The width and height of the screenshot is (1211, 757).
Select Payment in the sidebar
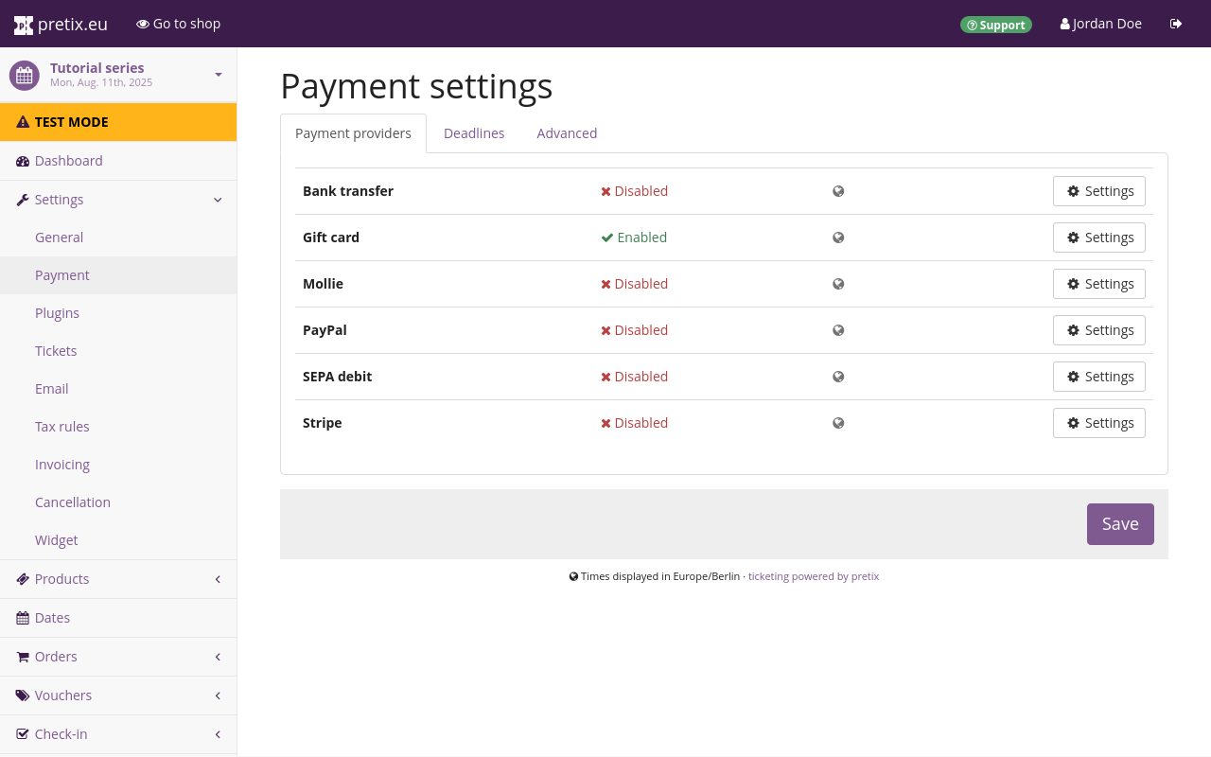tap(118, 275)
